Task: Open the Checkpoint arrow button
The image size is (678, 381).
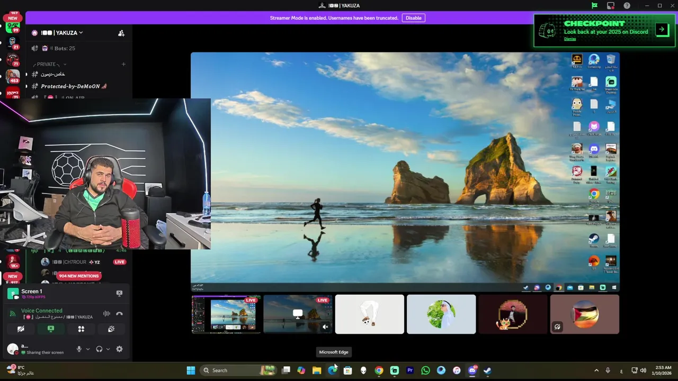Action: click(x=662, y=30)
